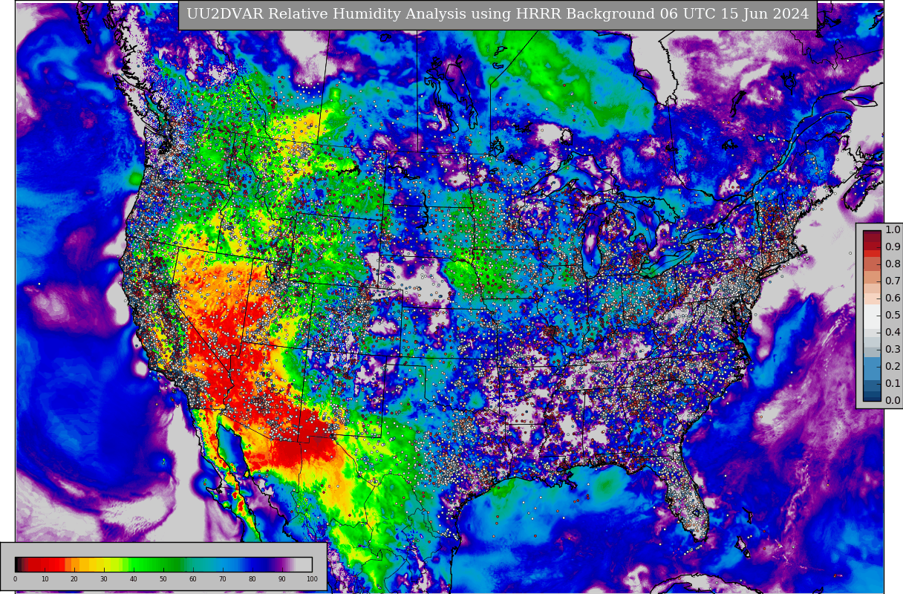Click the 80 tick label on humidity colorbar

[252, 579]
